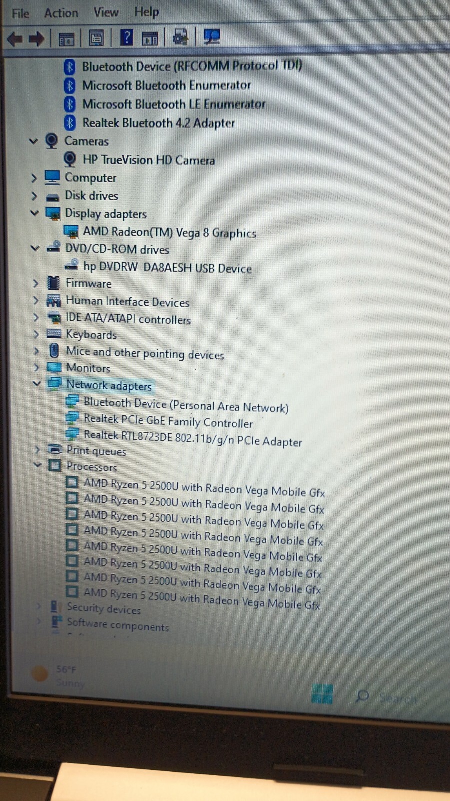Select Realtek RTL8723DE 802.11b/g/n PCIe Adapter
Viewport: 450px width, 801px height.
click(x=193, y=438)
